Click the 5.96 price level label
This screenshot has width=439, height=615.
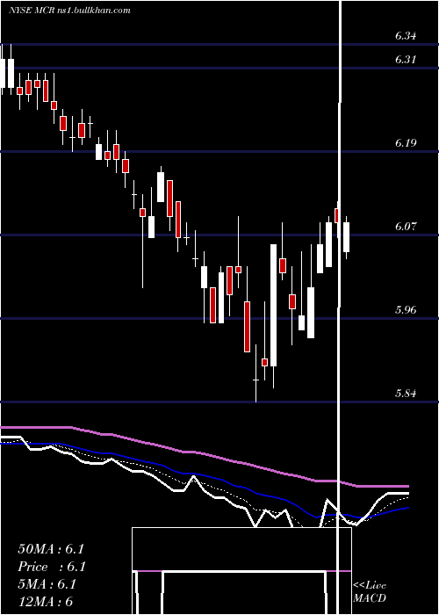point(406,310)
